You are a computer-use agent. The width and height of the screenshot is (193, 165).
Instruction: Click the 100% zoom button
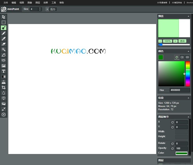[x=167, y=41]
